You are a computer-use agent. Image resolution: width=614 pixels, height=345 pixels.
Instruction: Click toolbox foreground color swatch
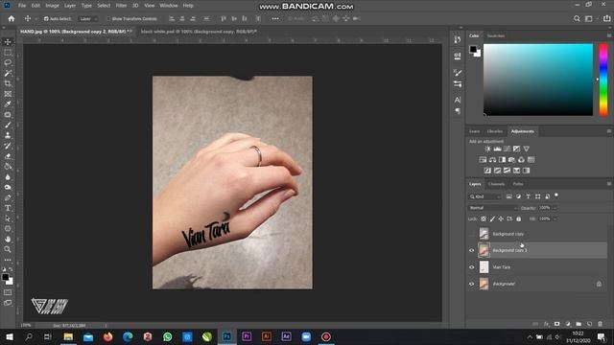5,277
